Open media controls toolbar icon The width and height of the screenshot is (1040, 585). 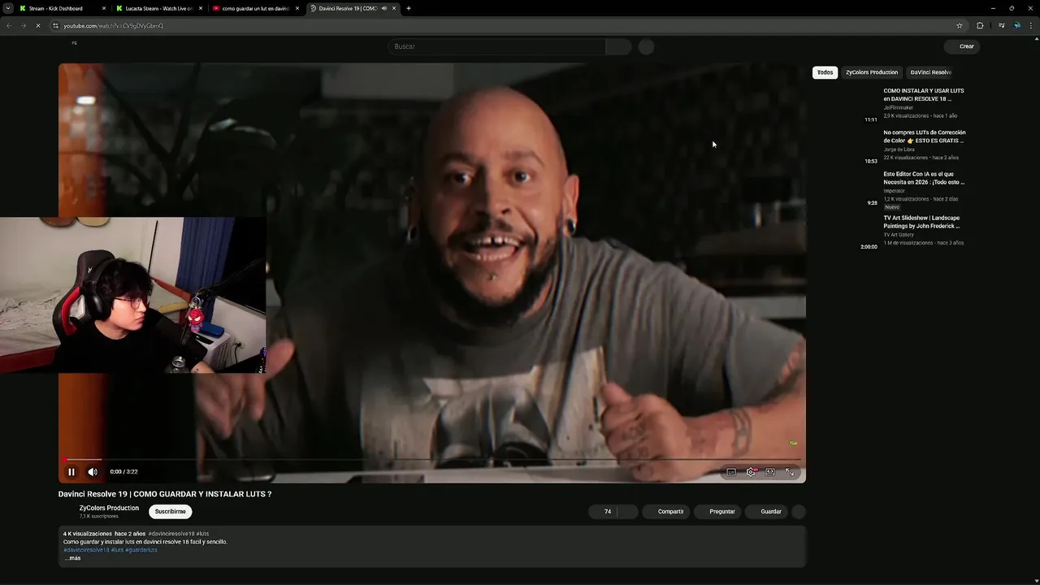click(x=1001, y=25)
